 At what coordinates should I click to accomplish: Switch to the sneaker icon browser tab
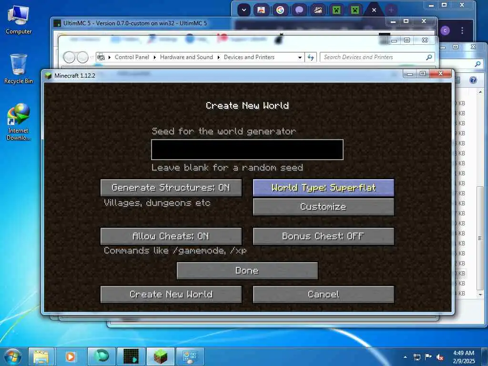pos(318,10)
